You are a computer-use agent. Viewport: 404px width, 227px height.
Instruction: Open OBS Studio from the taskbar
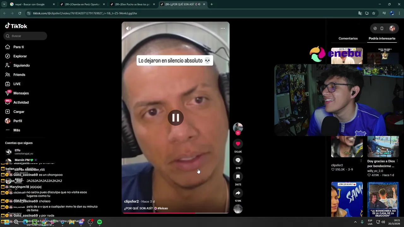tap(90, 222)
